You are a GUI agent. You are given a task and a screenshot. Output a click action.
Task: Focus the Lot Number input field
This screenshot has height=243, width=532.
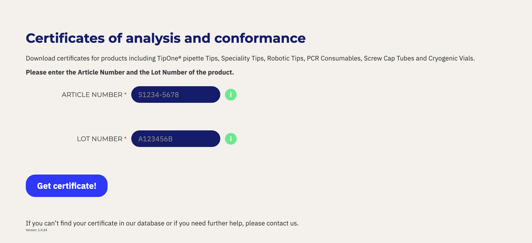(176, 139)
